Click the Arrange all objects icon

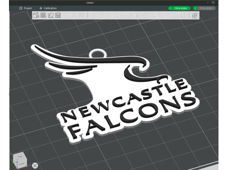[x=58, y=15]
